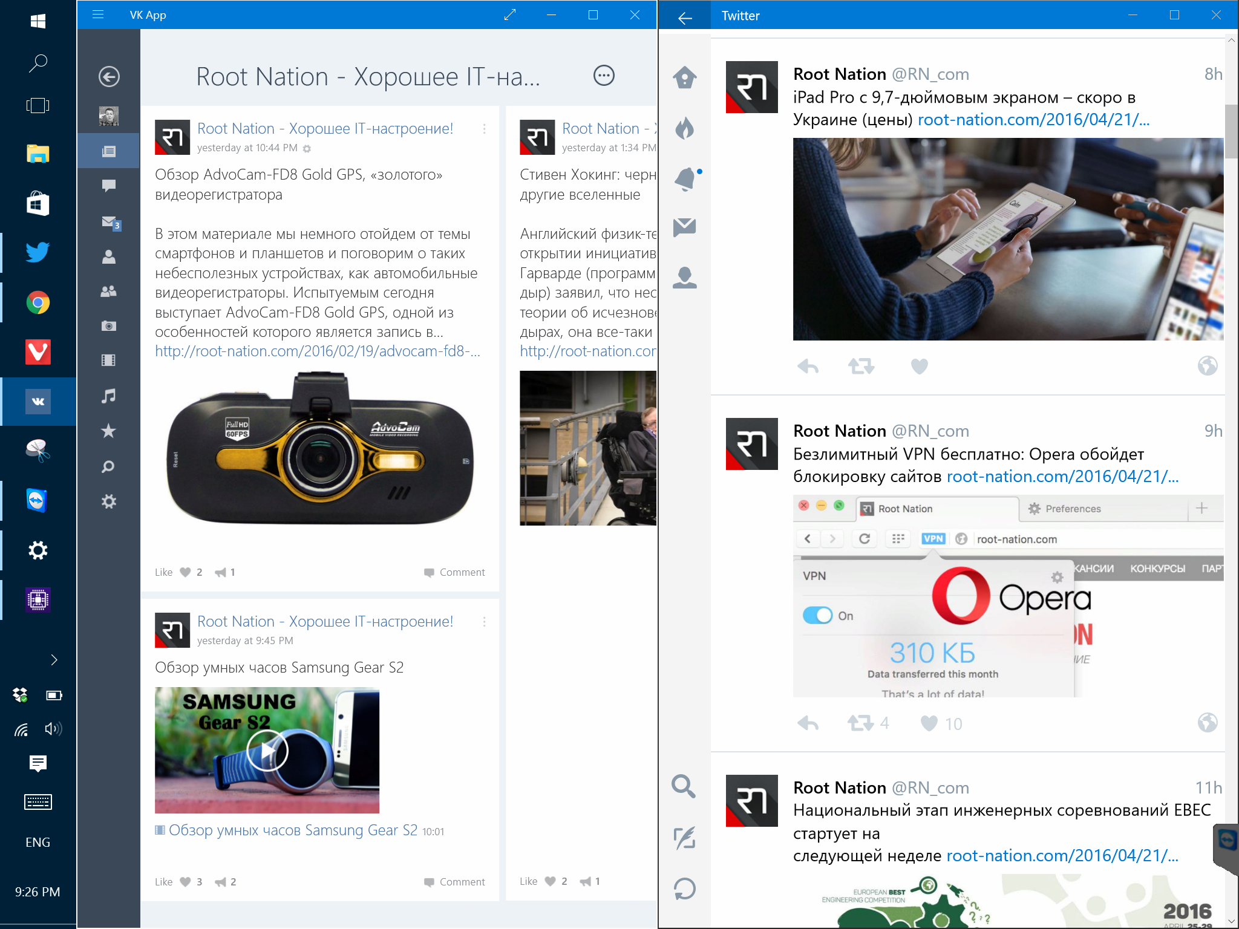Open VK feedback comments section in sidebar
Viewport: 1239px width, 929px height.
(x=109, y=186)
